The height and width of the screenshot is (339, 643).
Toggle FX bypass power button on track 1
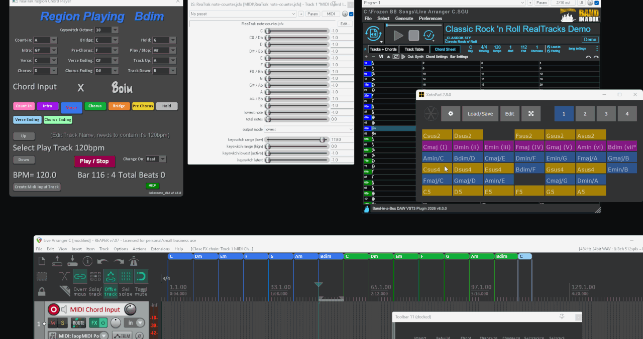click(x=103, y=323)
